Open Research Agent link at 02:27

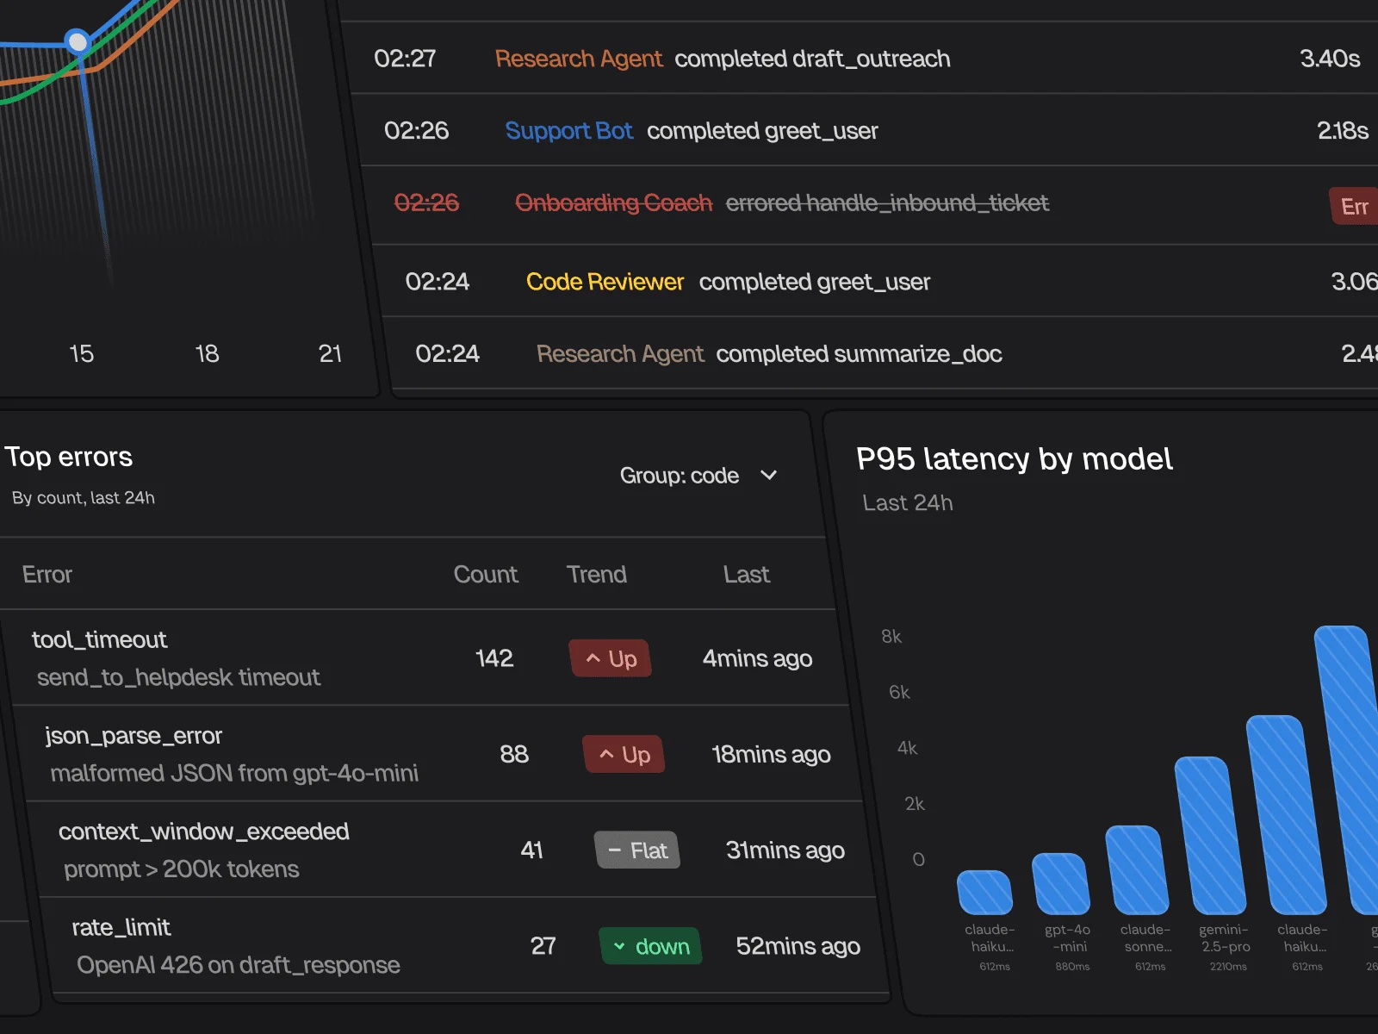579,59
